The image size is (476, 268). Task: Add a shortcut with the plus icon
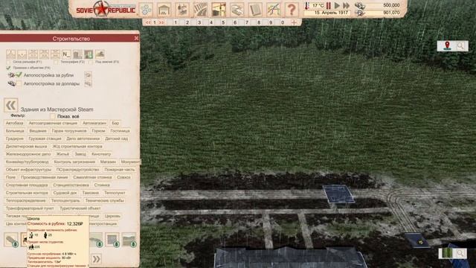pos(294,22)
